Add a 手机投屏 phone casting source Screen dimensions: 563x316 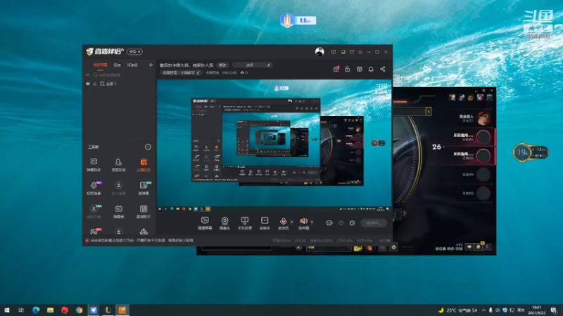point(244,223)
